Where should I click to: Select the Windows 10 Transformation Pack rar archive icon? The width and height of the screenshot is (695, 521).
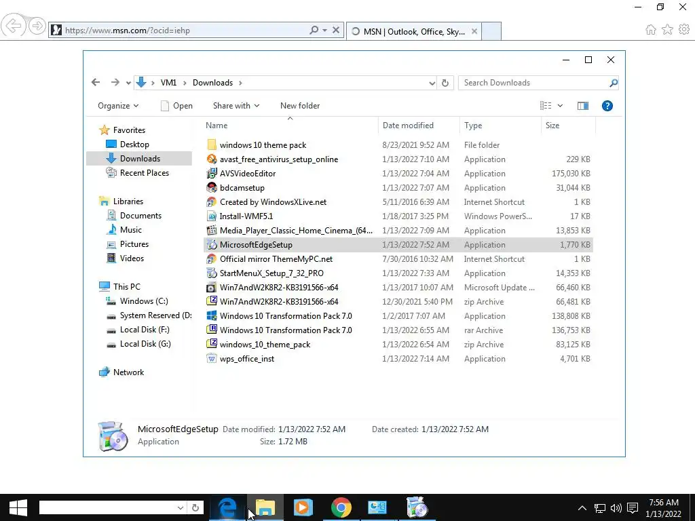pos(212,330)
